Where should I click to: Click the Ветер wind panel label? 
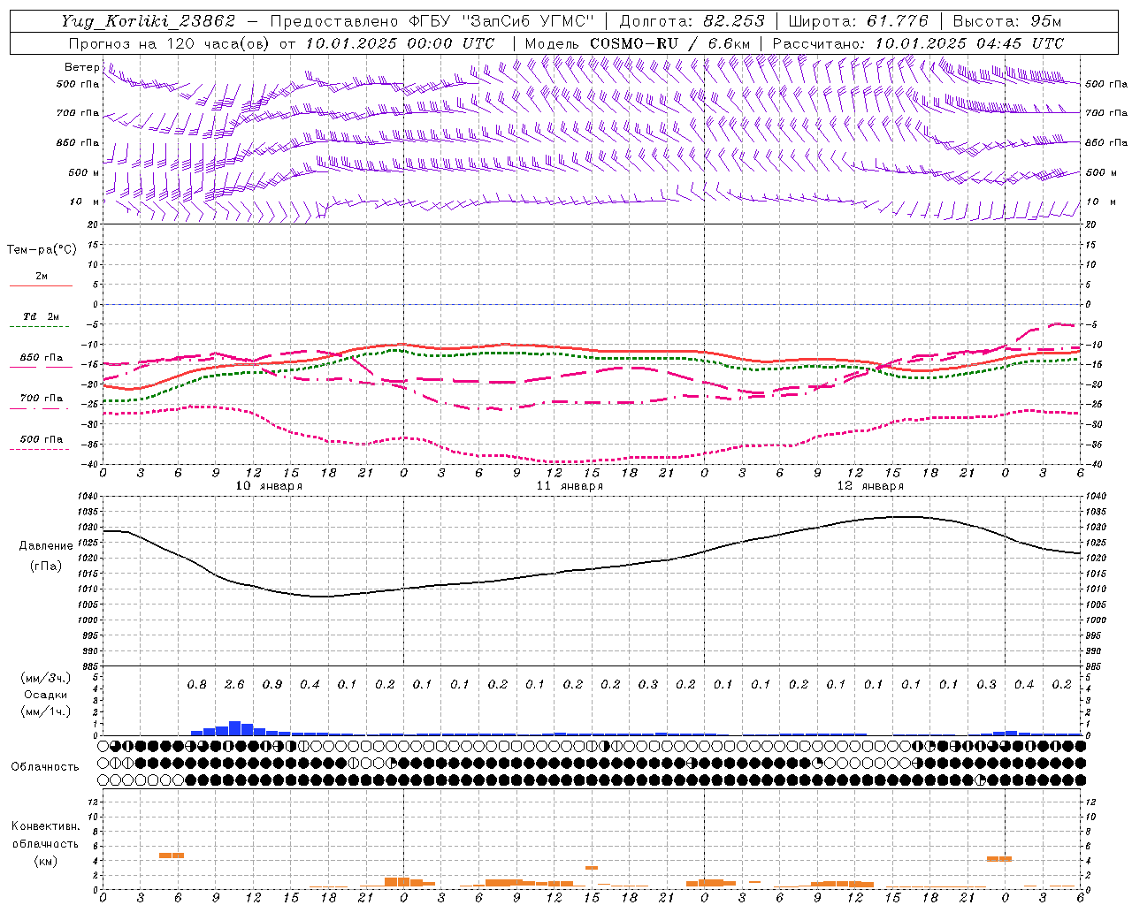[x=82, y=67]
